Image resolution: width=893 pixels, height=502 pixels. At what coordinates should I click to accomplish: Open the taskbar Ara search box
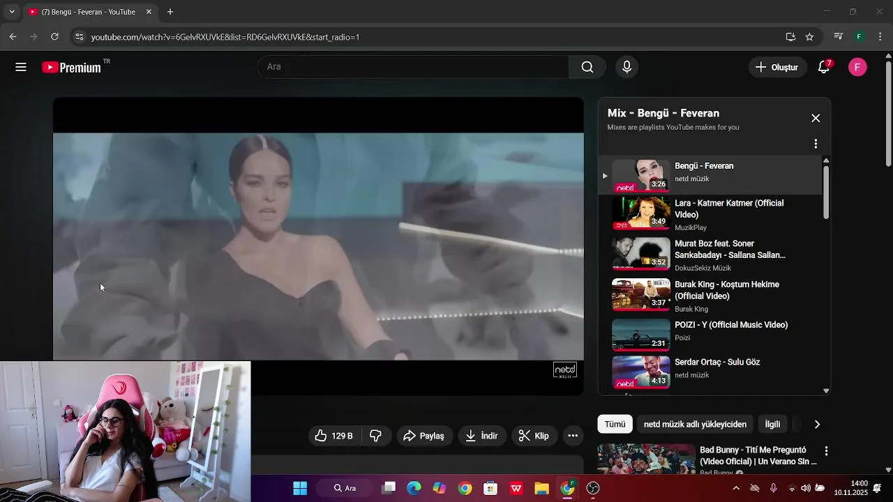point(345,488)
